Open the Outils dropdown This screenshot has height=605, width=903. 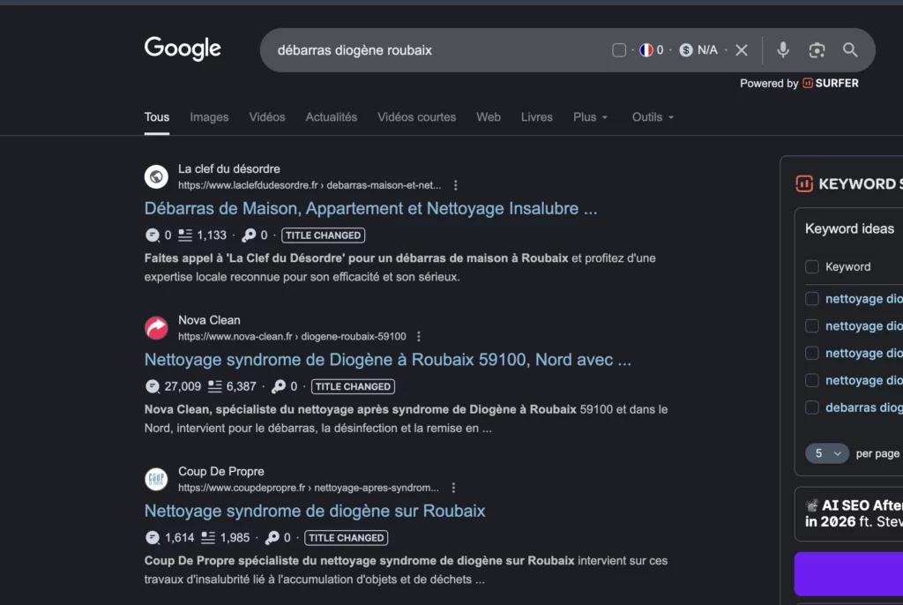(x=653, y=117)
